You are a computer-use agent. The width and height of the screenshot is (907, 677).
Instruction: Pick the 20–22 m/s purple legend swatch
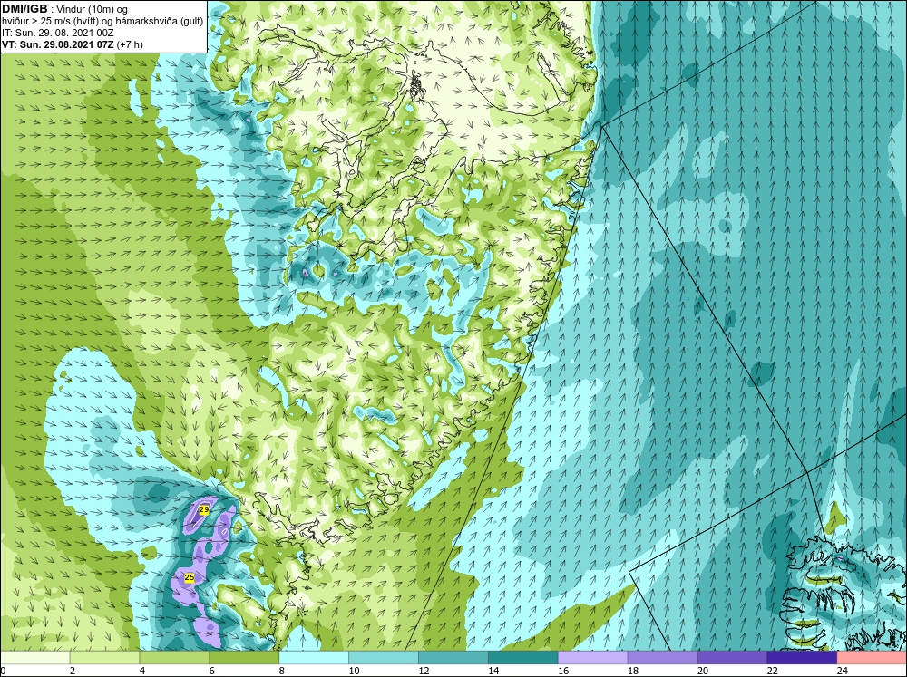click(x=732, y=658)
